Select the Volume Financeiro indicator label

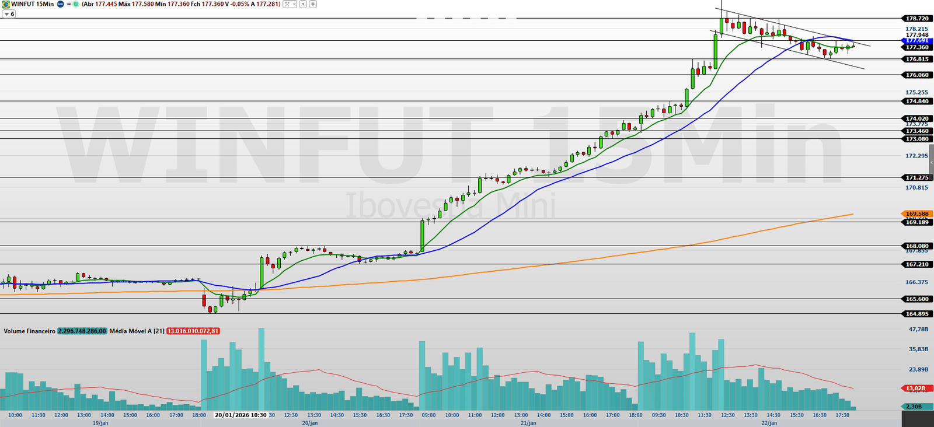point(29,331)
